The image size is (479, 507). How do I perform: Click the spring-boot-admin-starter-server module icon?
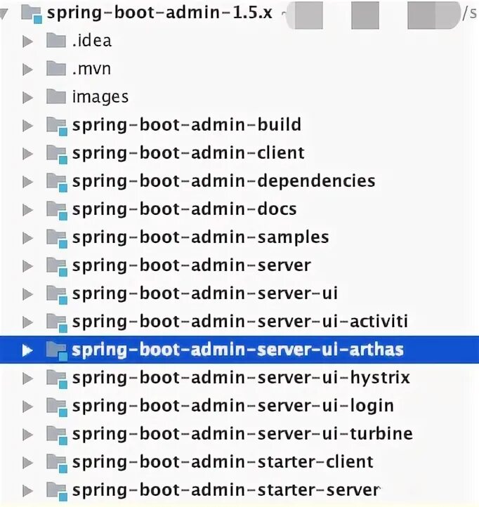pos(56,491)
